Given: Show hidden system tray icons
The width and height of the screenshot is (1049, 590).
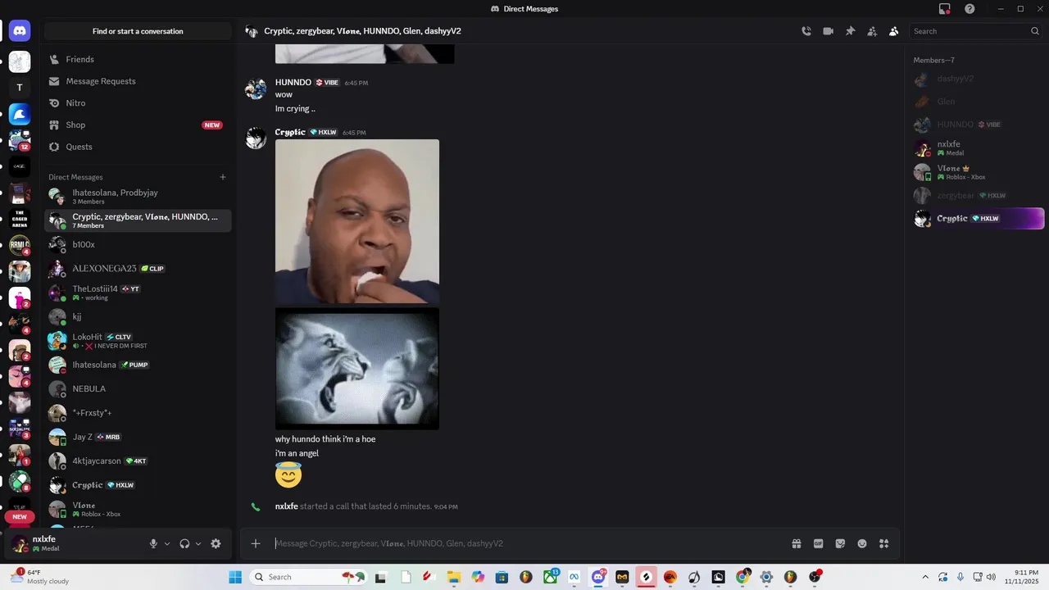Looking at the screenshot, I should click(925, 577).
